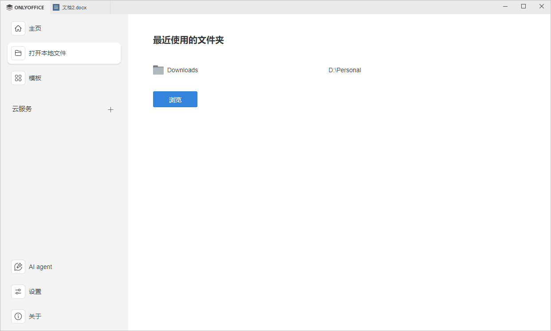This screenshot has height=331, width=551.
Task: Click the AI agent icon
Action: pos(18,266)
